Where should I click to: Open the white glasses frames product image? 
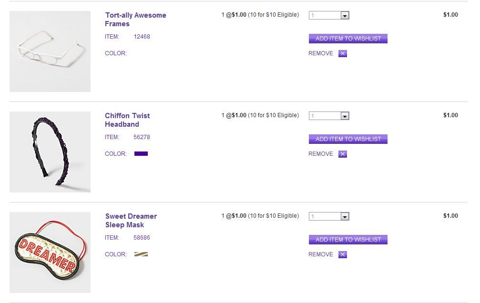(x=50, y=51)
